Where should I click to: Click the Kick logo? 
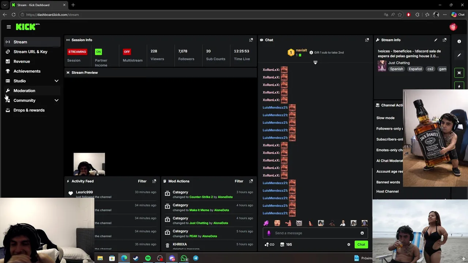point(27,27)
